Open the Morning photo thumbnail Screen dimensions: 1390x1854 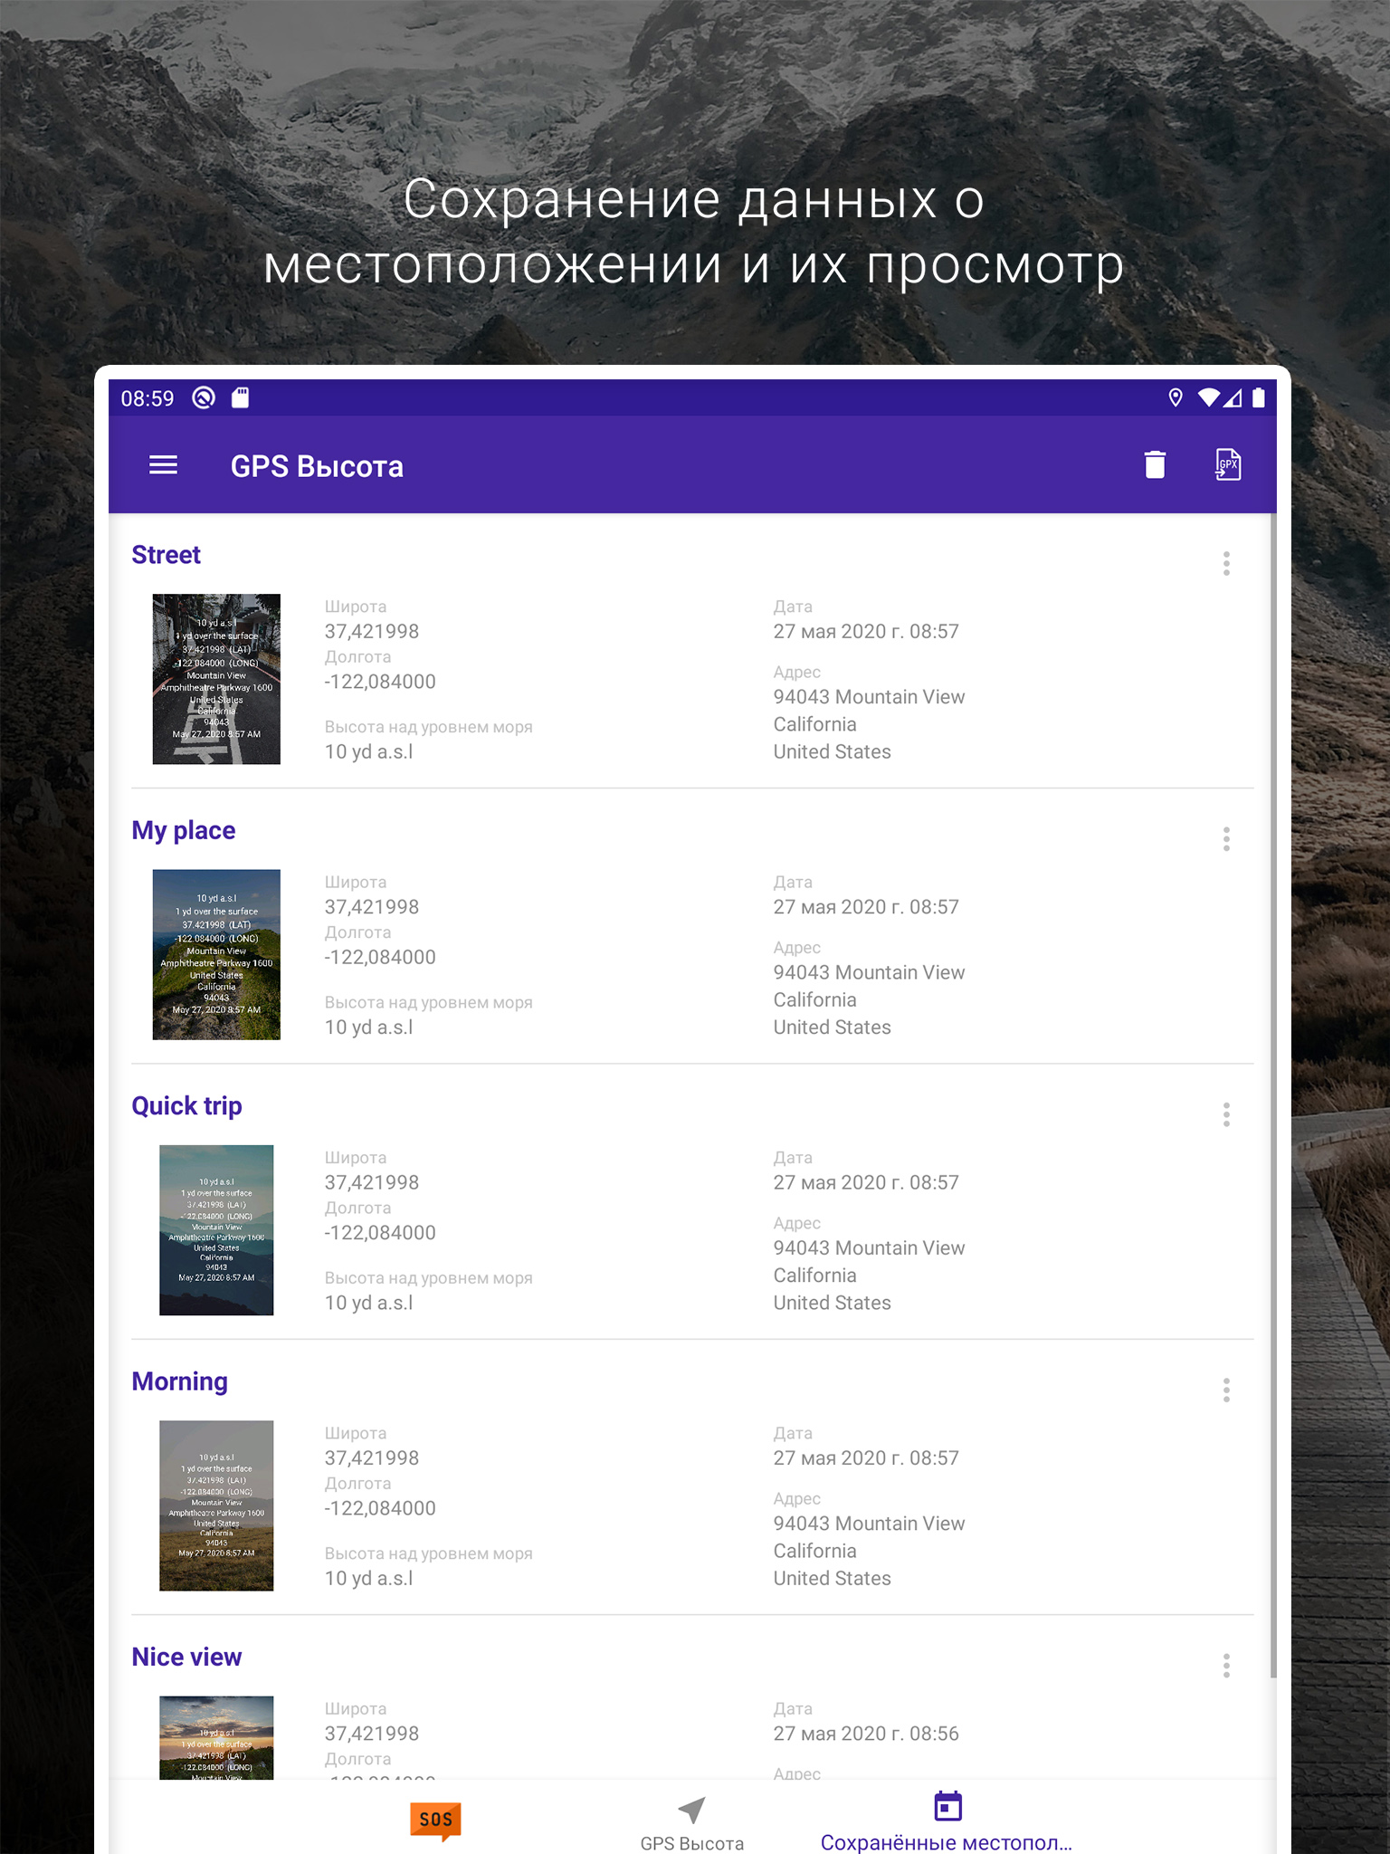tap(216, 1505)
